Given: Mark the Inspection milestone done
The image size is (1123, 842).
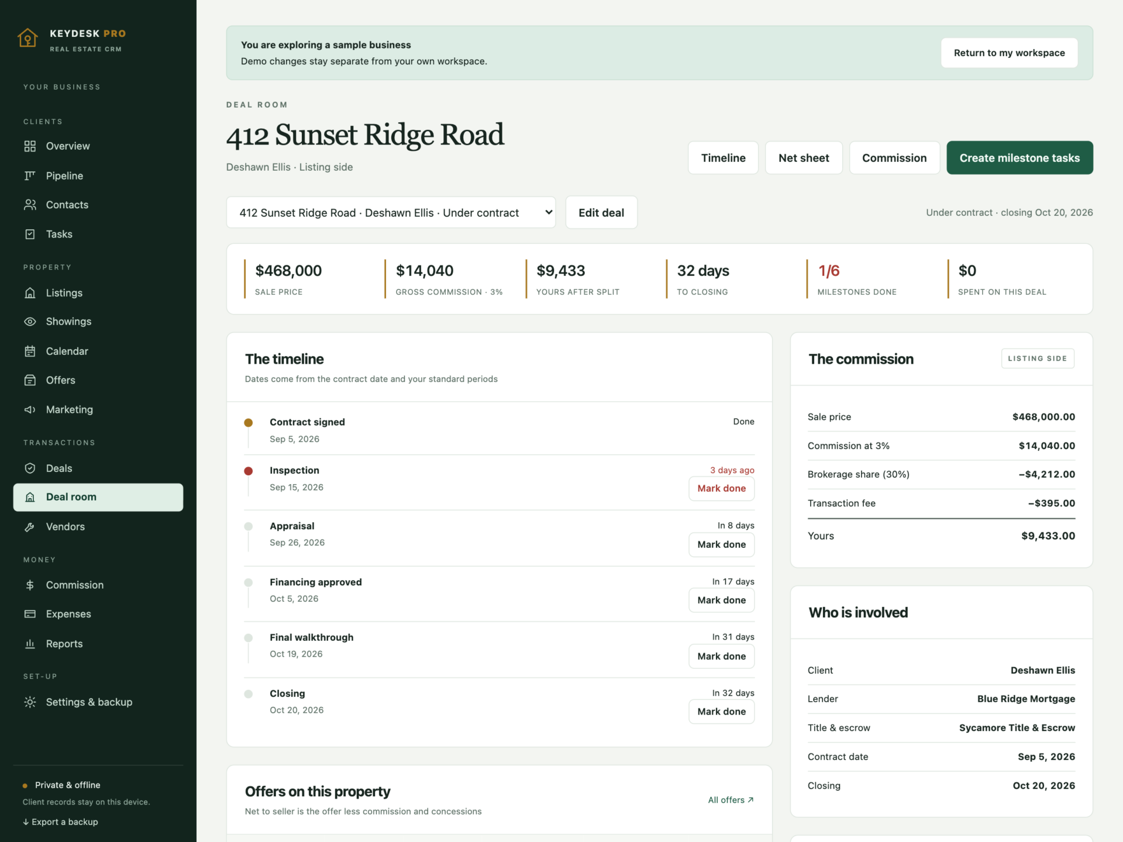Looking at the screenshot, I should (x=721, y=488).
